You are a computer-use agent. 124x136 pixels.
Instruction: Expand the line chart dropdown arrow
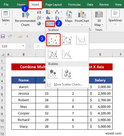[x=43, y=18]
